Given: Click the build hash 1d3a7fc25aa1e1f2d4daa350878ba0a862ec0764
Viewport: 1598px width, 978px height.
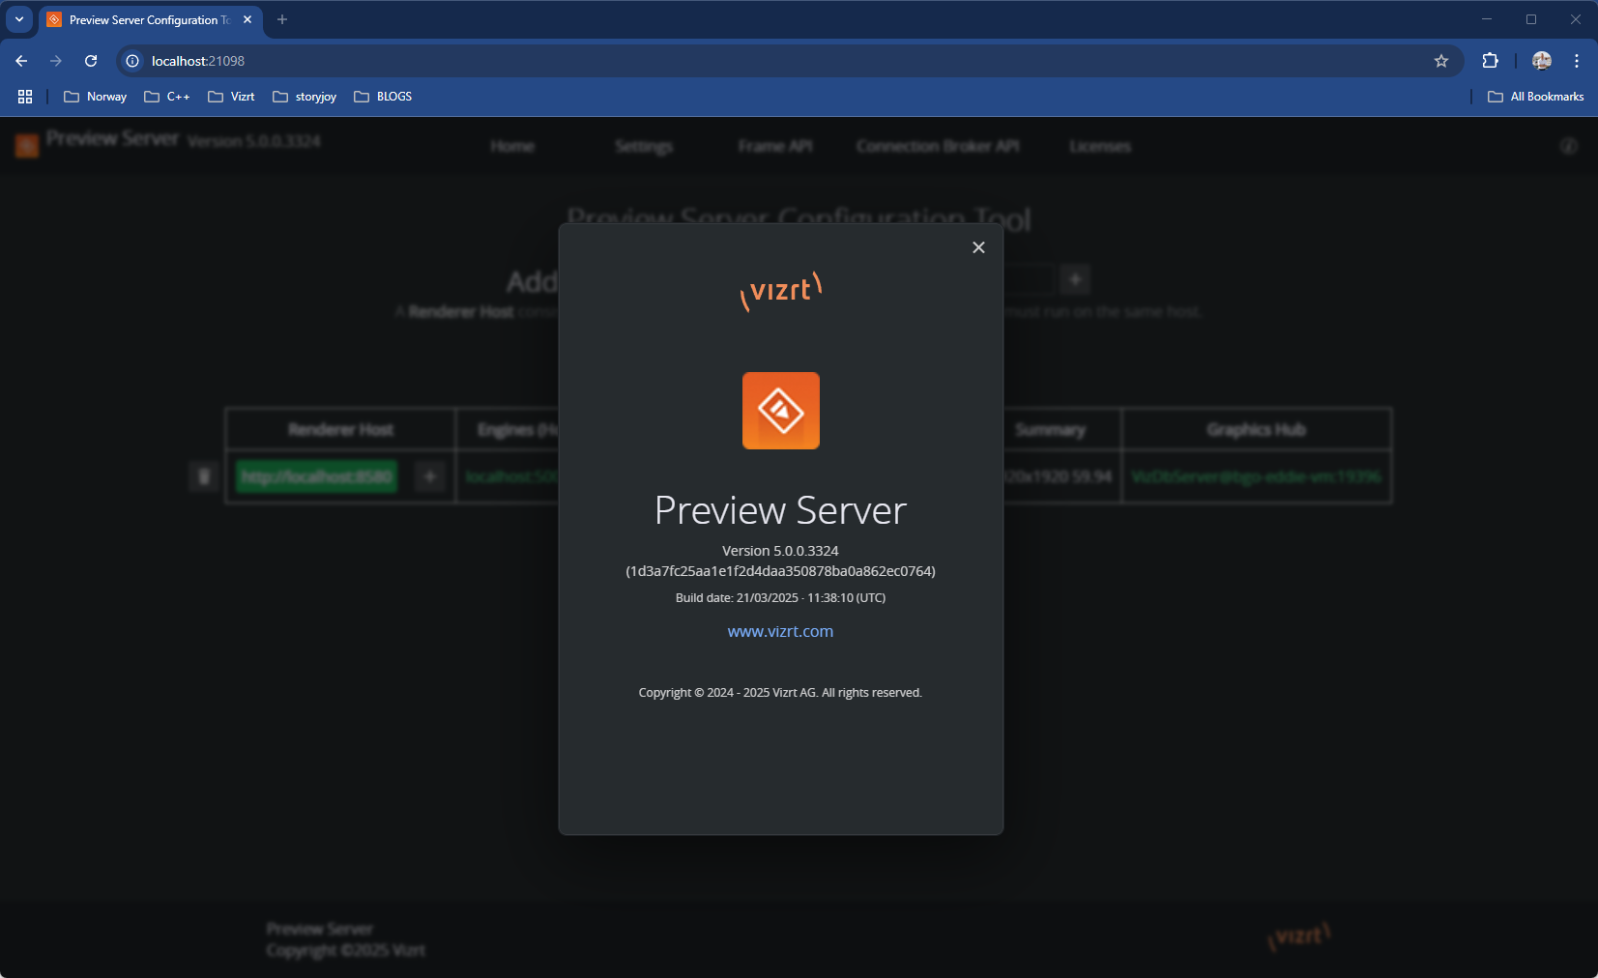Looking at the screenshot, I should pos(780,571).
